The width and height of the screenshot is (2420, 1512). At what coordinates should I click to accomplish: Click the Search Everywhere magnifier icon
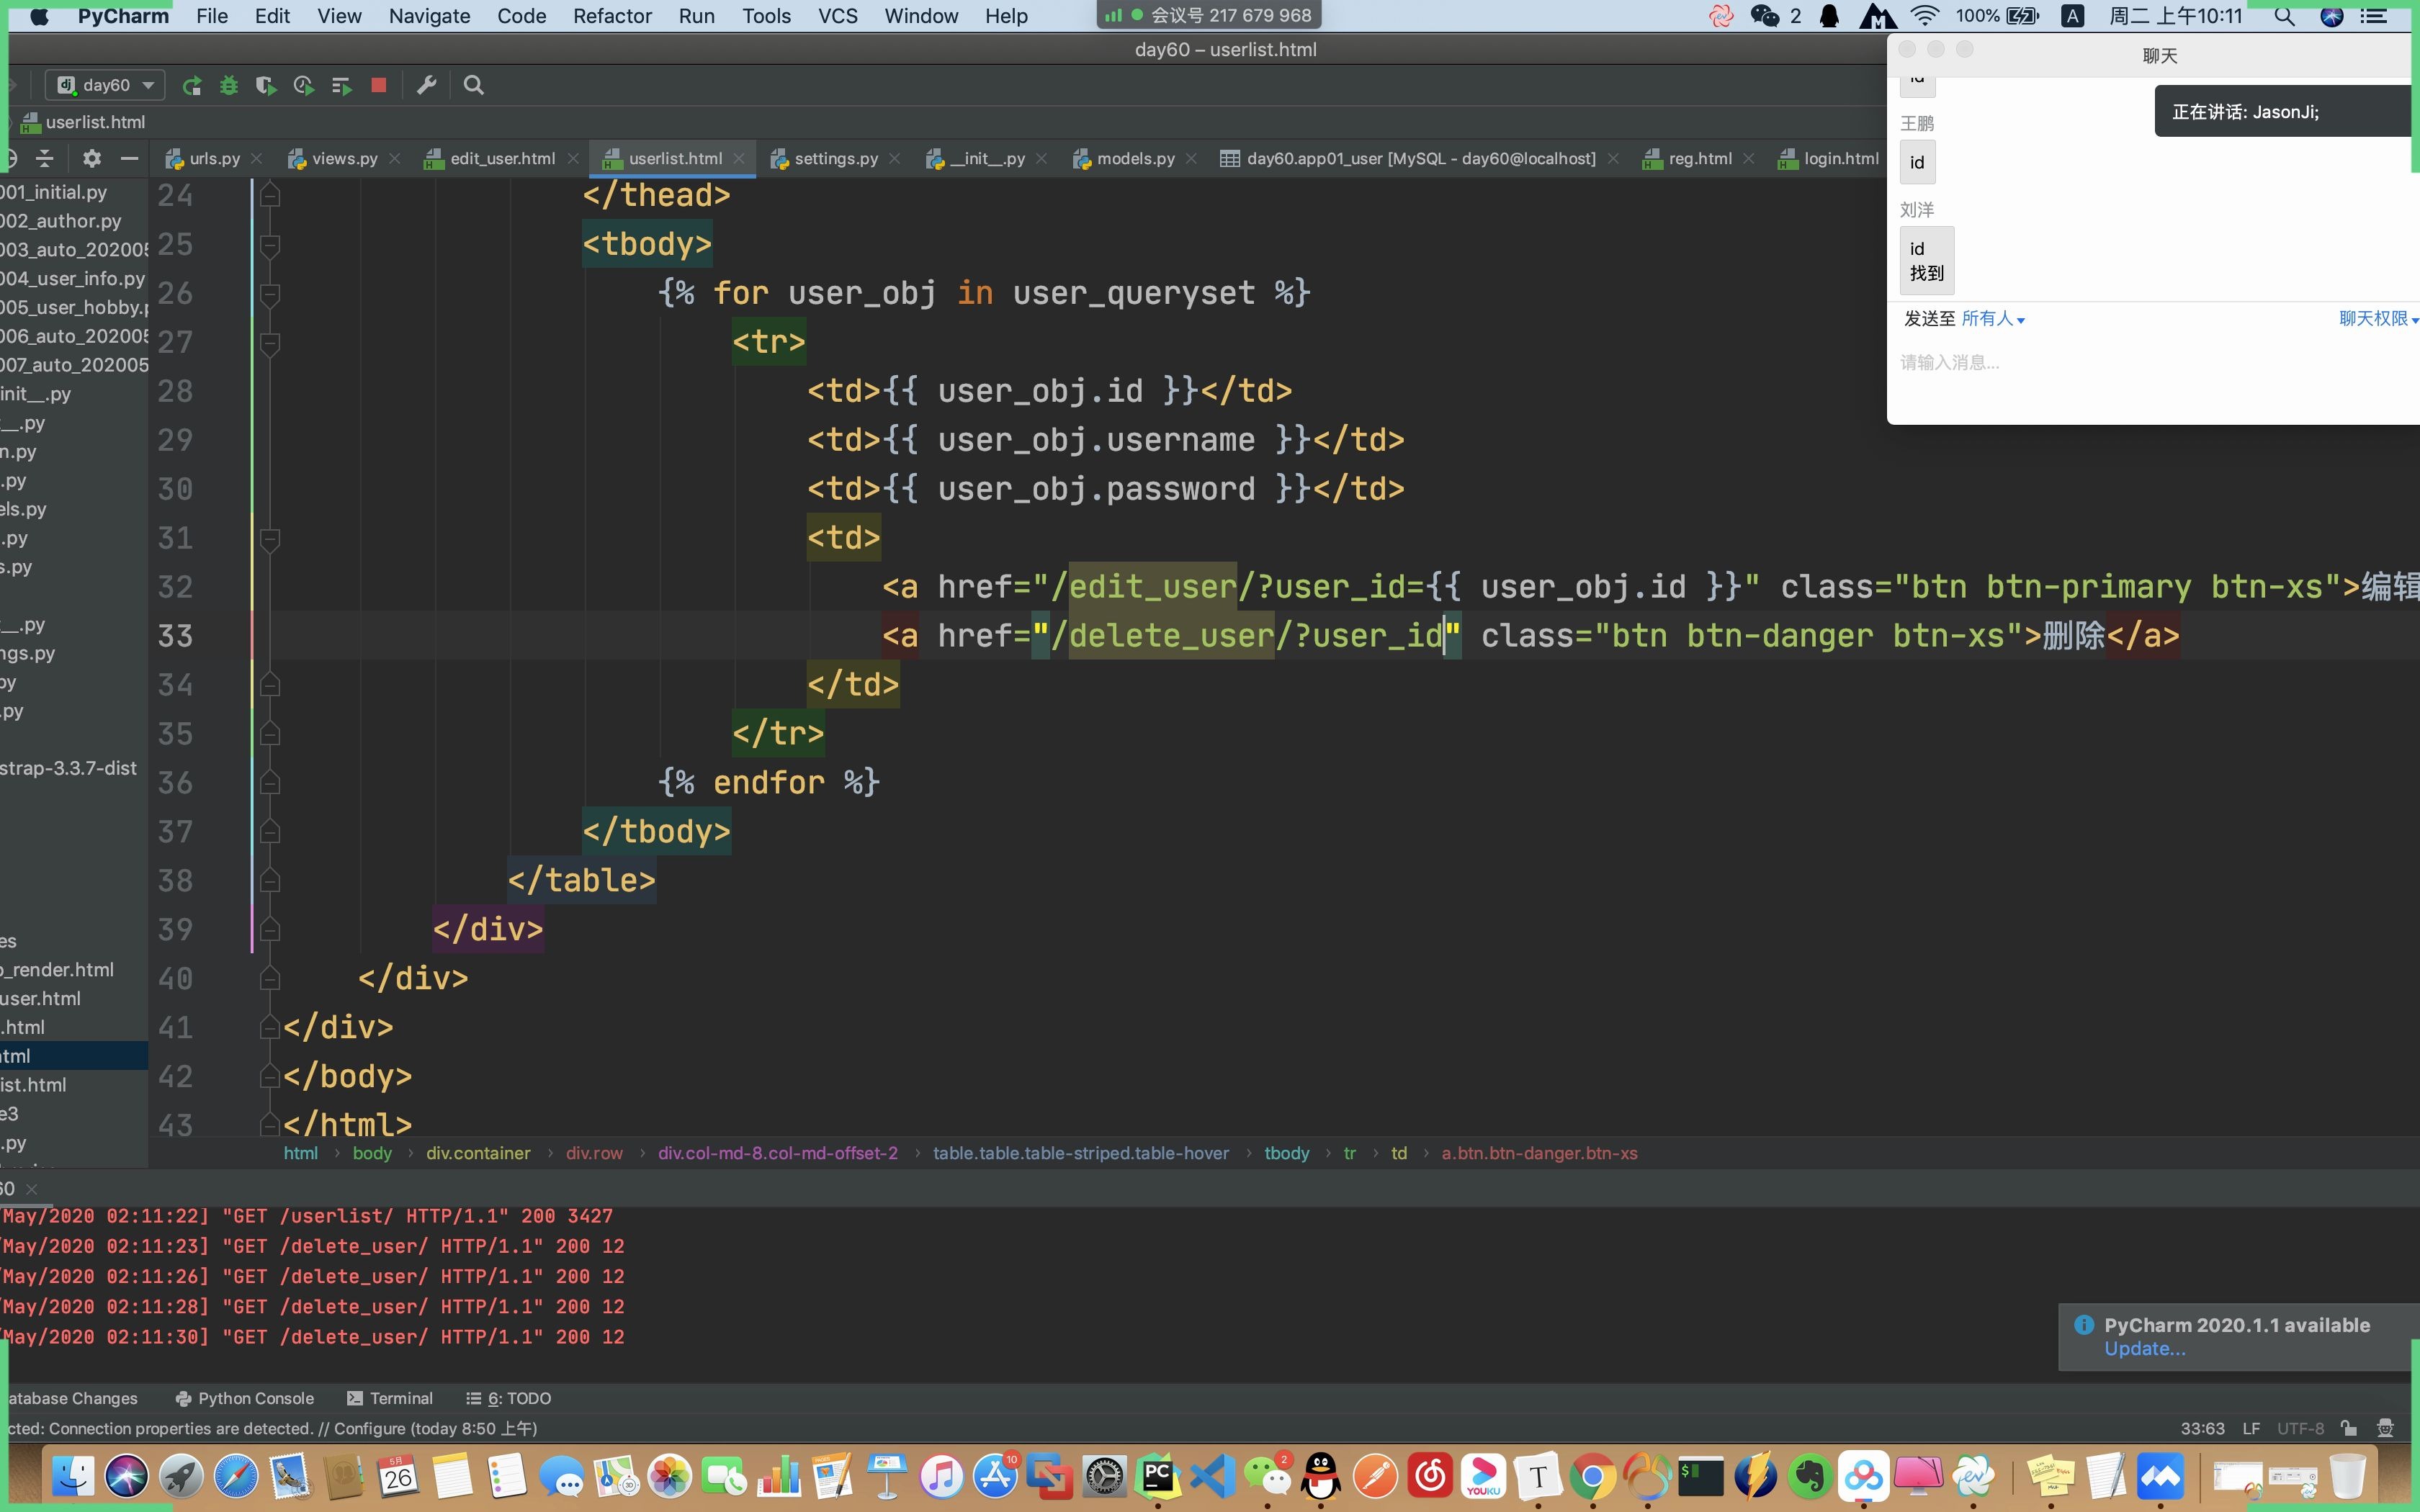(x=474, y=86)
